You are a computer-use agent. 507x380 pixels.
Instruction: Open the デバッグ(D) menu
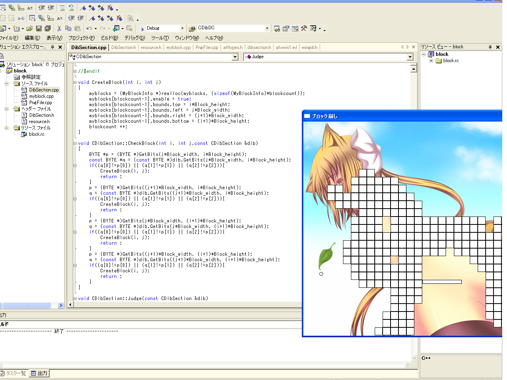click(x=135, y=38)
